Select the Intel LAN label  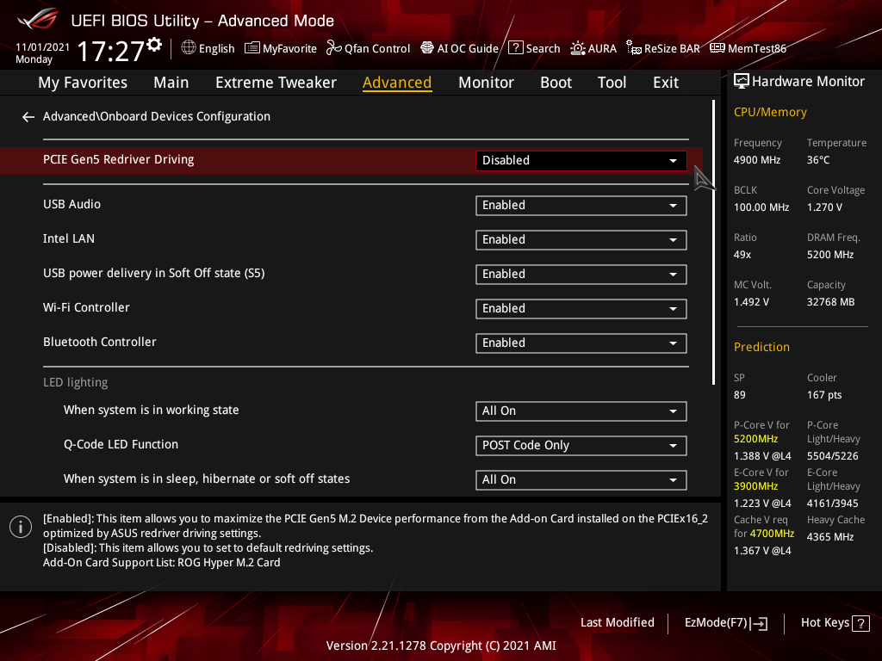(69, 239)
